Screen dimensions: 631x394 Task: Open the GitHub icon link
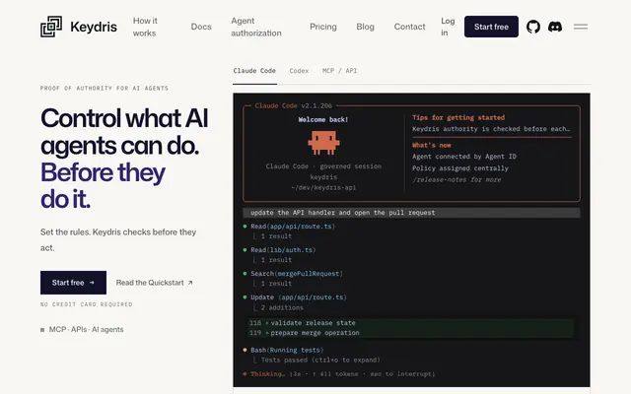click(533, 27)
